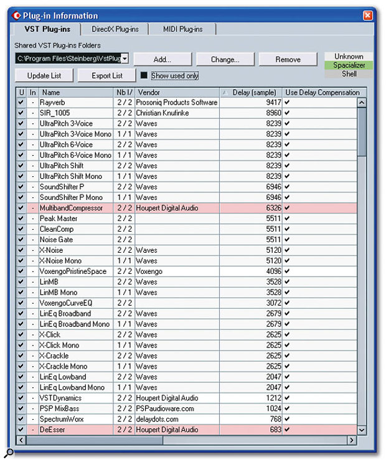
Task: Click the green Spacializer legend swatch
Action: pos(349,65)
